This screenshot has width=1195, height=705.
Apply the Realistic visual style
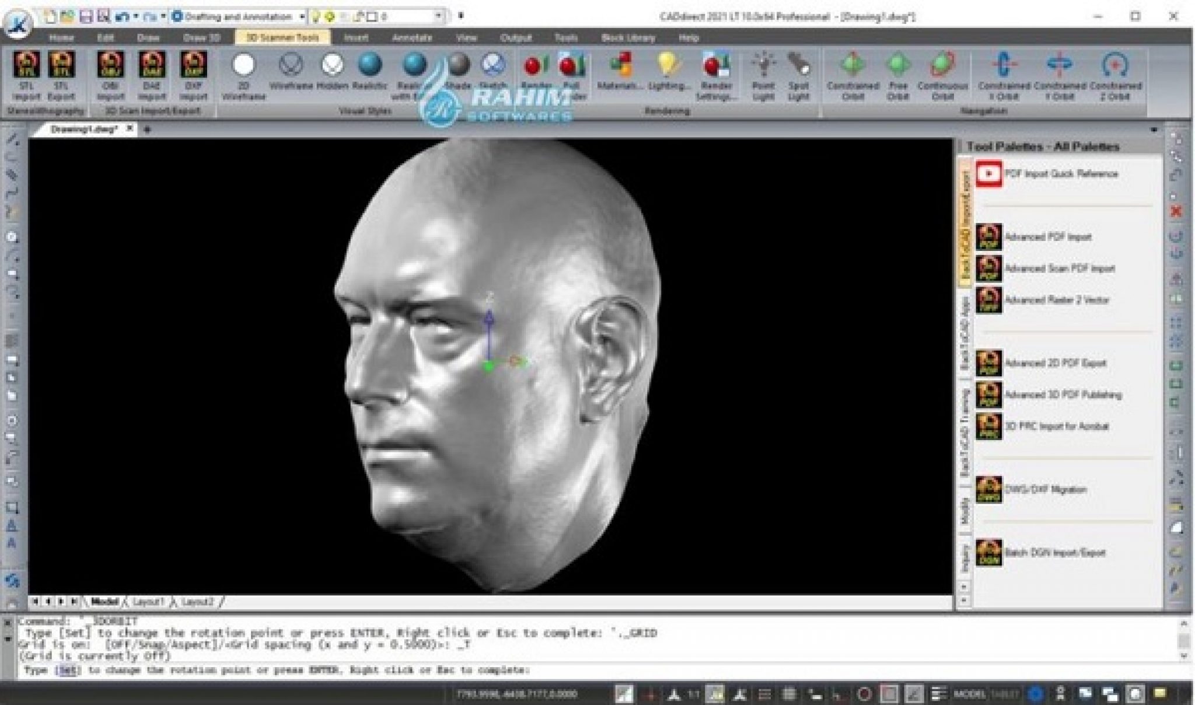click(369, 65)
